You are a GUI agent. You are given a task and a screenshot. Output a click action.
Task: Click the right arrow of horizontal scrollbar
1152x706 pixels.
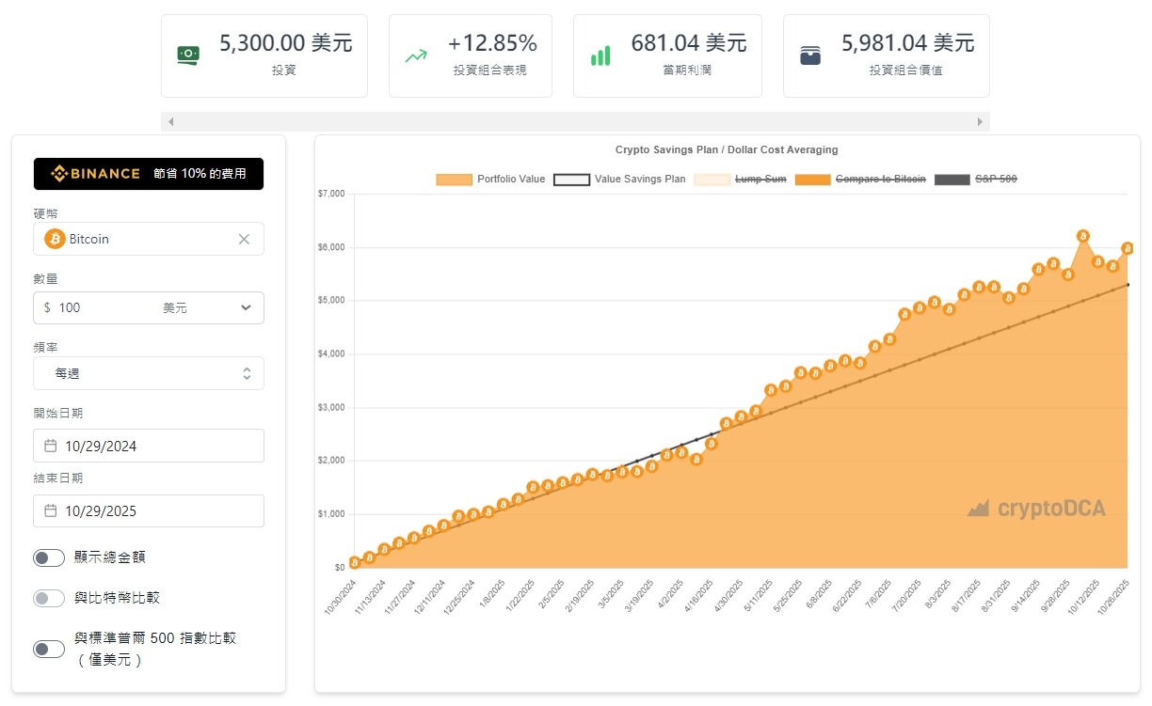pyautogui.click(x=980, y=122)
